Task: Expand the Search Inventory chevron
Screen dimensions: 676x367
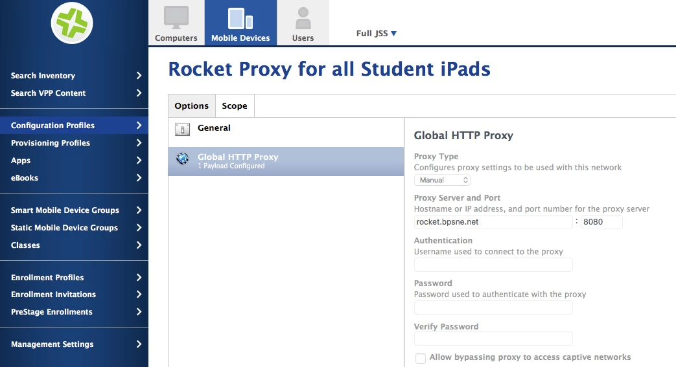Action: (139, 75)
